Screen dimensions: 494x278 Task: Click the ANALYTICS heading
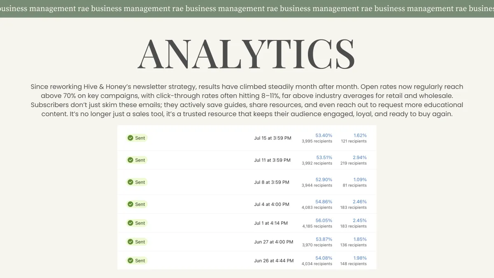click(x=246, y=55)
